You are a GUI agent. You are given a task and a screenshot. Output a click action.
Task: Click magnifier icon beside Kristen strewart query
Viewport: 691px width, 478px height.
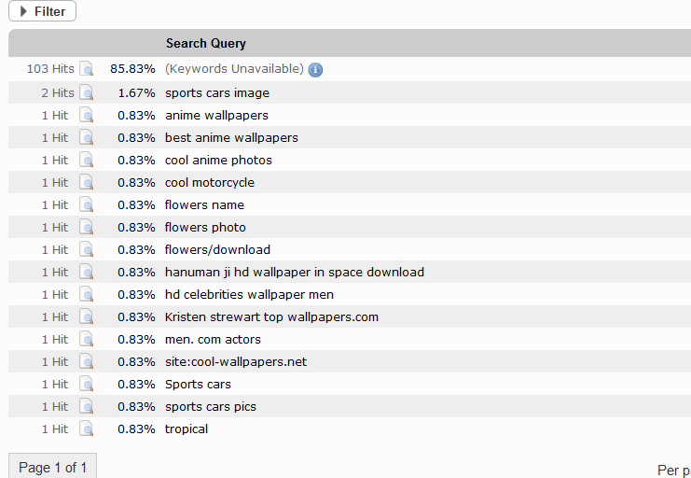pyautogui.click(x=87, y=316)
